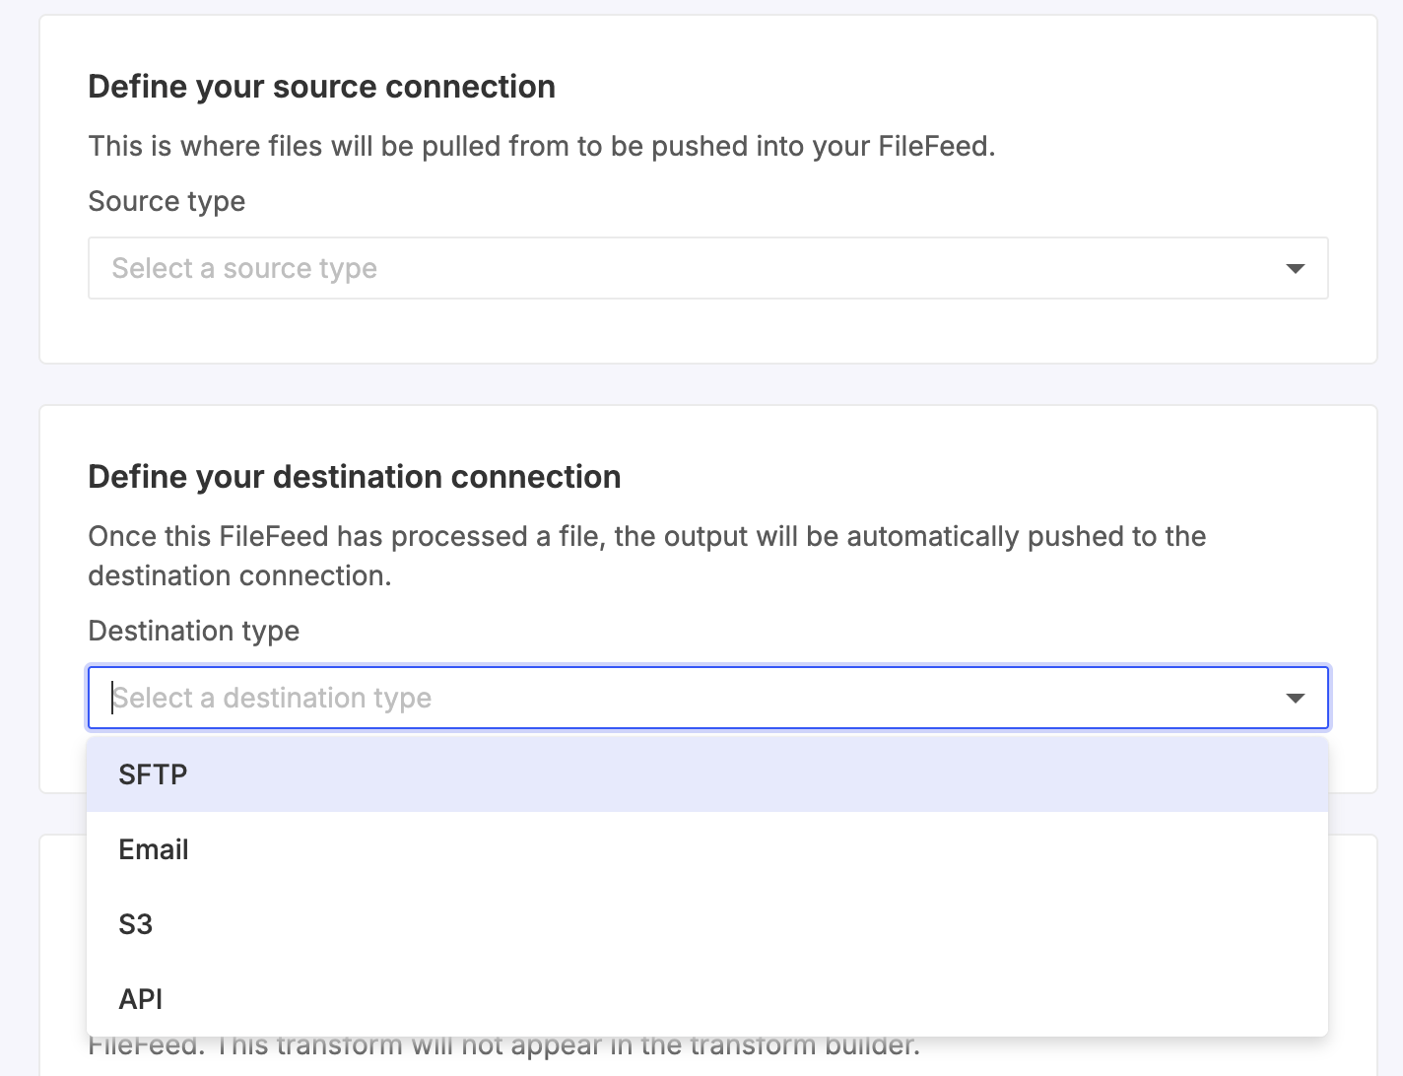Open the Source type dropdown field
This screenshot has height=1076, width=1403.
tap(690, 268)
